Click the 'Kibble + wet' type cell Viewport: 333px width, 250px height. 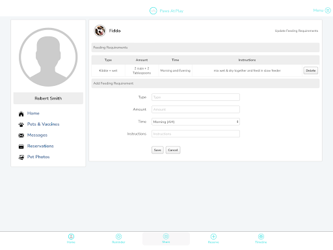click(x=108, y=70)
